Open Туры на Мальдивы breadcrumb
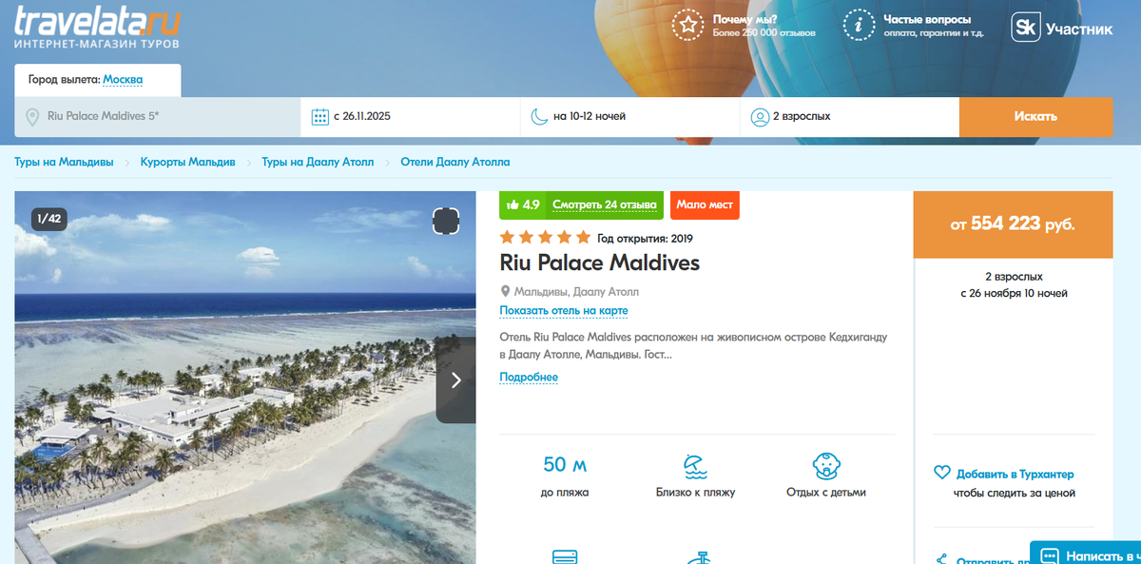Image resolution: width=1141 pixels, height=564 pixels. tap(64, 162)
